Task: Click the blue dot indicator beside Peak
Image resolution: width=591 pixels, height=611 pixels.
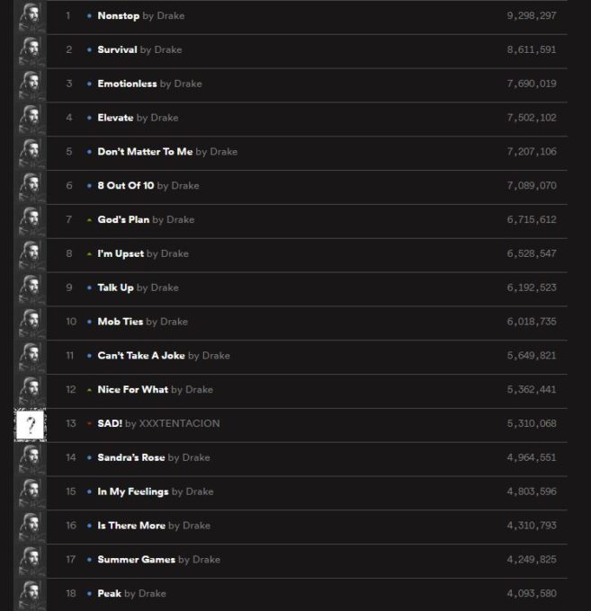Action: click(89, 593)
